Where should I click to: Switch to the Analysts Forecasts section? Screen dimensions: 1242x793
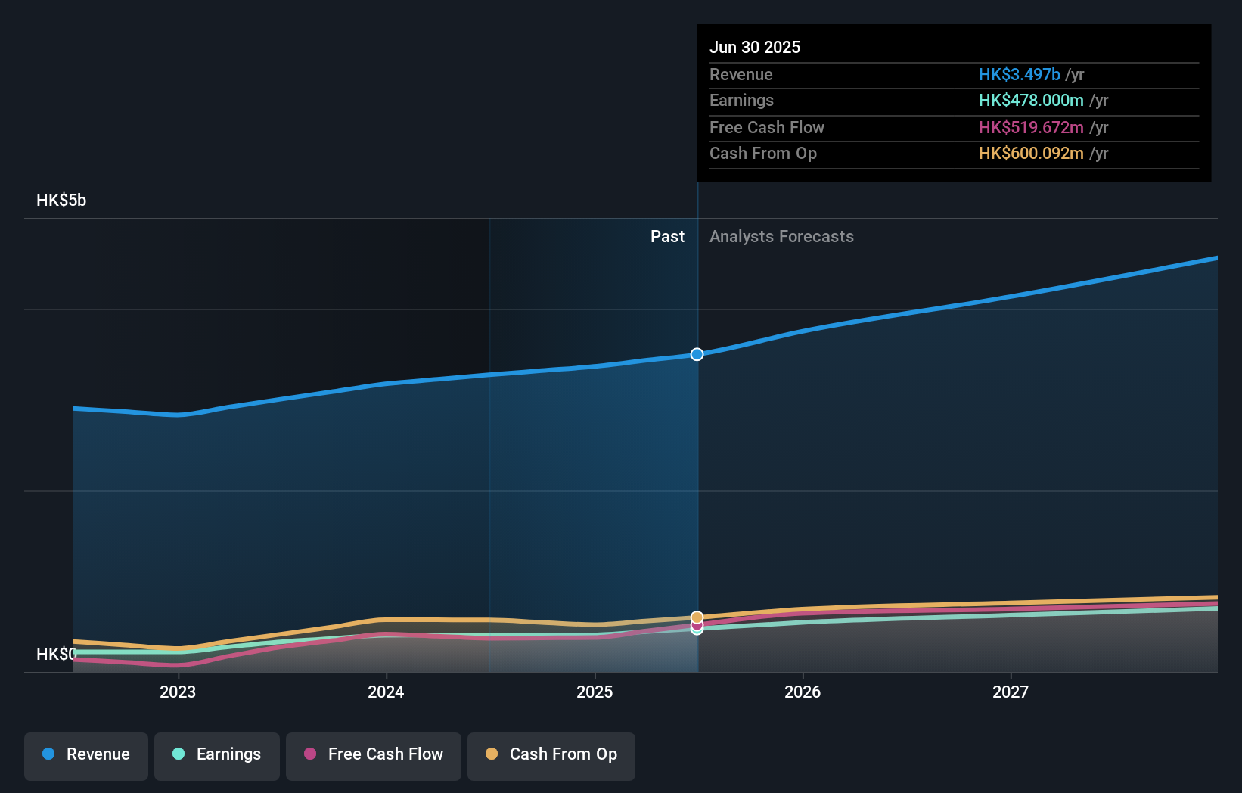point(781,236)
